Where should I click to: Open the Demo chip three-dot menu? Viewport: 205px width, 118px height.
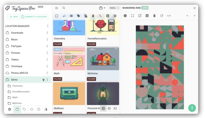tap(118, 8)
